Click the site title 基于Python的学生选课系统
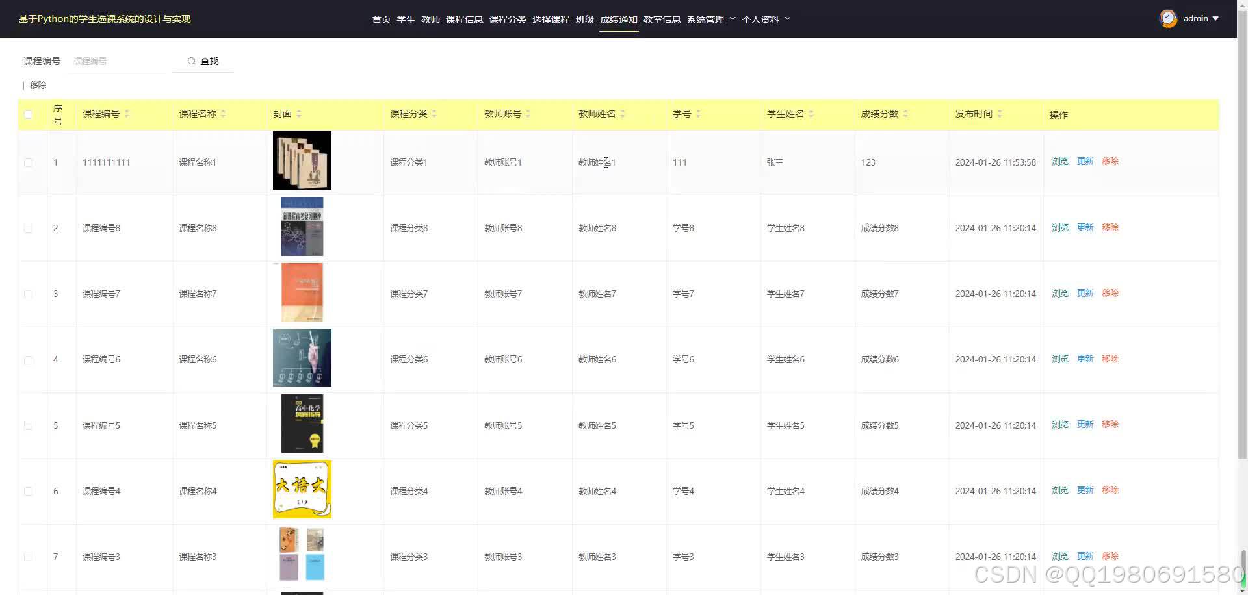The height and width of the screenshot is (595, 1248). tap(105, 19)
